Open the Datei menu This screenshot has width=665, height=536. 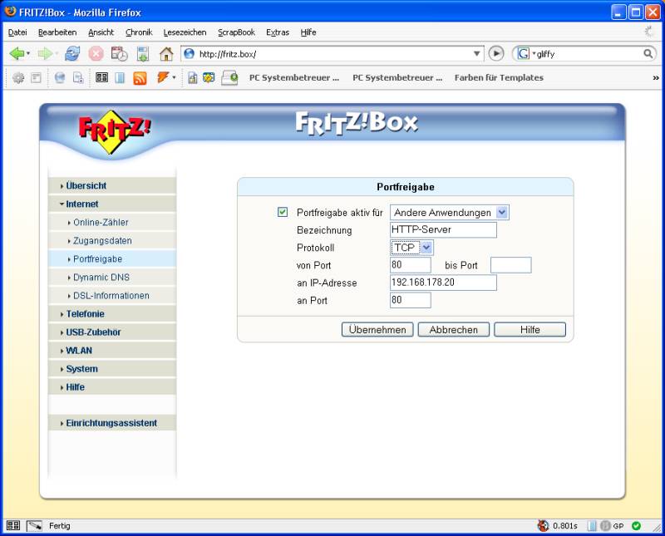[x=17, y=32]
